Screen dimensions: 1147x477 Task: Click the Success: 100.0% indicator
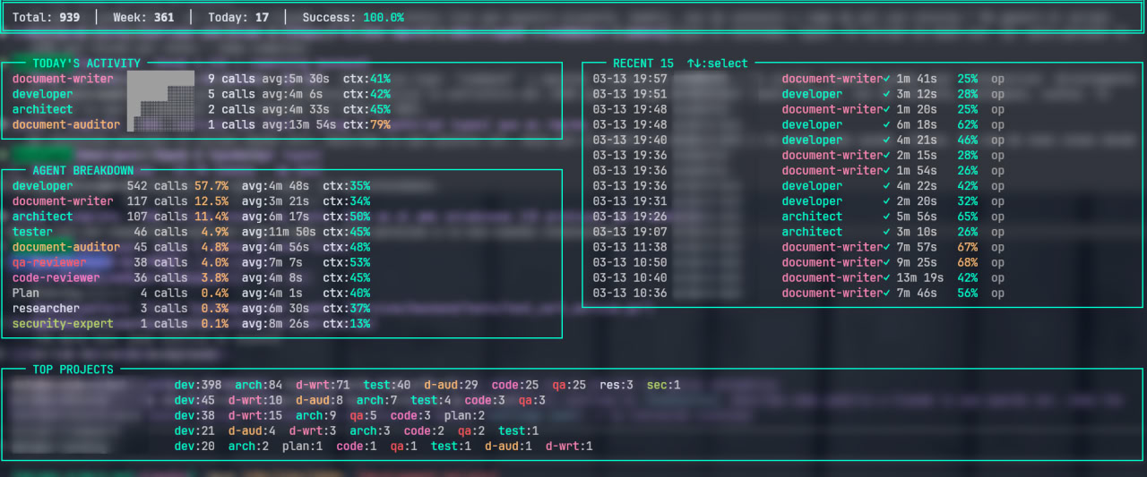pos(352,18)
